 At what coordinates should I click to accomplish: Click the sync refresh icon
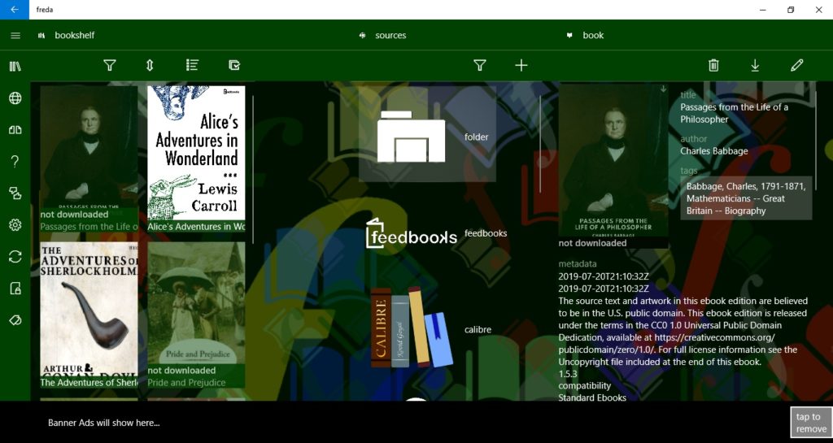pos(15,257)
